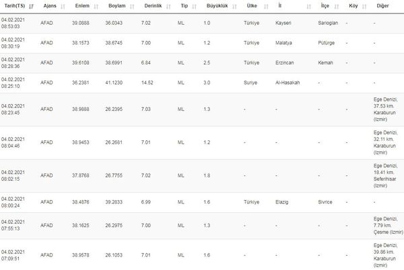Click the Büyüklük column header label
The image size is (404, 270).
pos(215,6)
